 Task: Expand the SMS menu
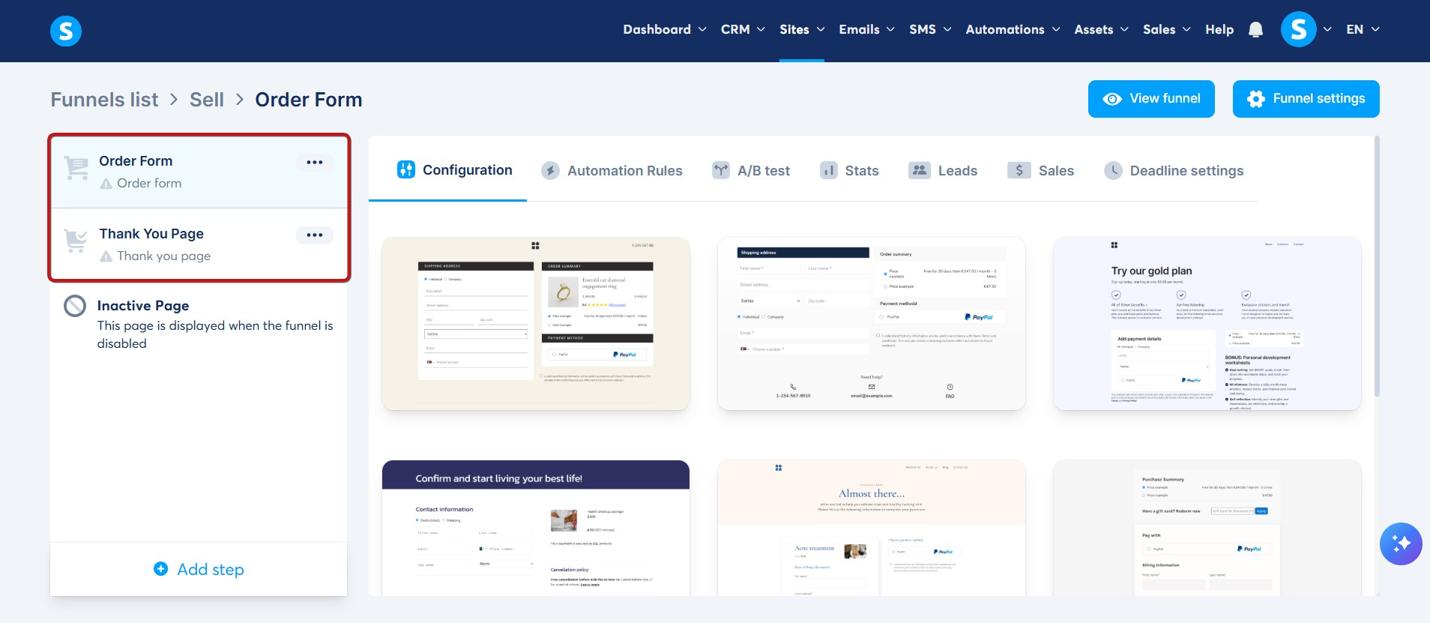tap(930, 29)
